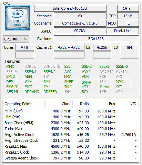Click the Turbo feature label
The image size is (142, 165).
(x=104, y=87)
